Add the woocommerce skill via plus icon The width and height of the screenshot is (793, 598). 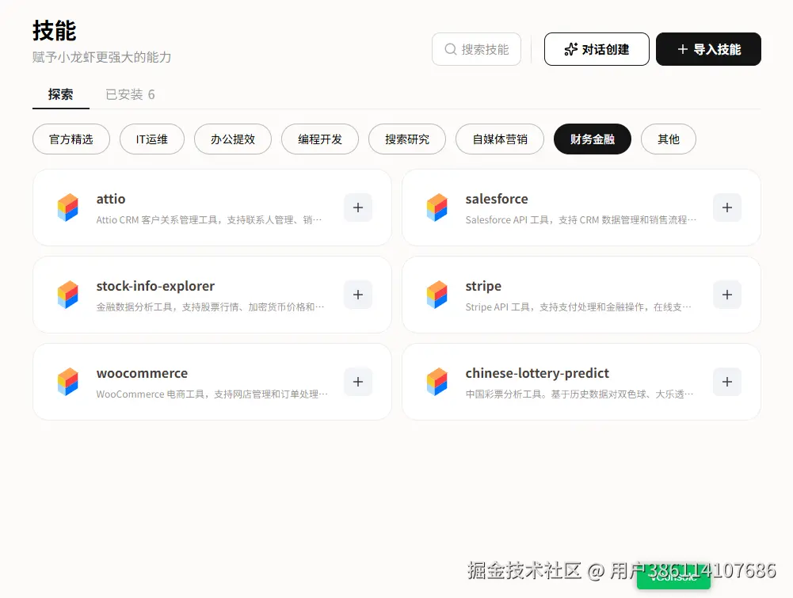[358, 382]
